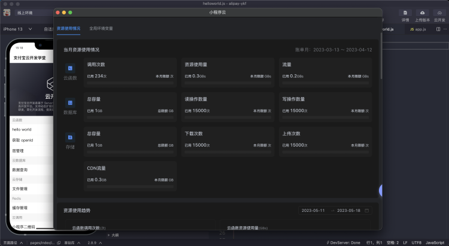Click the end date 2023-05-18 field
Image resolution: width=449 pixels, height=246 pixels.
point(349,211)
